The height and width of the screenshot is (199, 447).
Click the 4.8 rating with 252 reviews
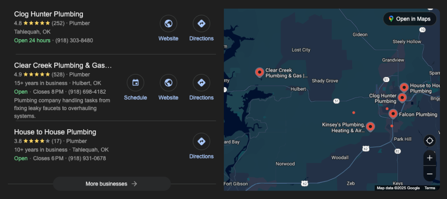tap(39, 23)
